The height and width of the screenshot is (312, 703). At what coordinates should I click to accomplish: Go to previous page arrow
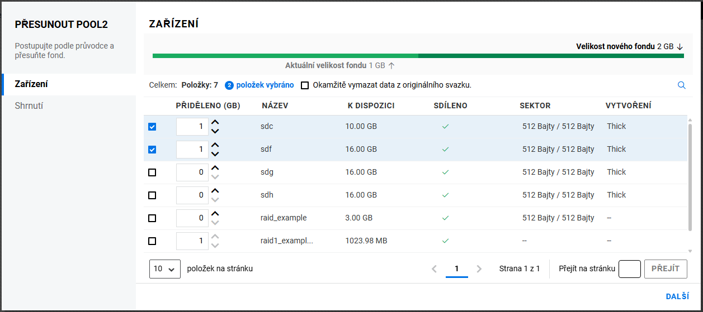435,268
